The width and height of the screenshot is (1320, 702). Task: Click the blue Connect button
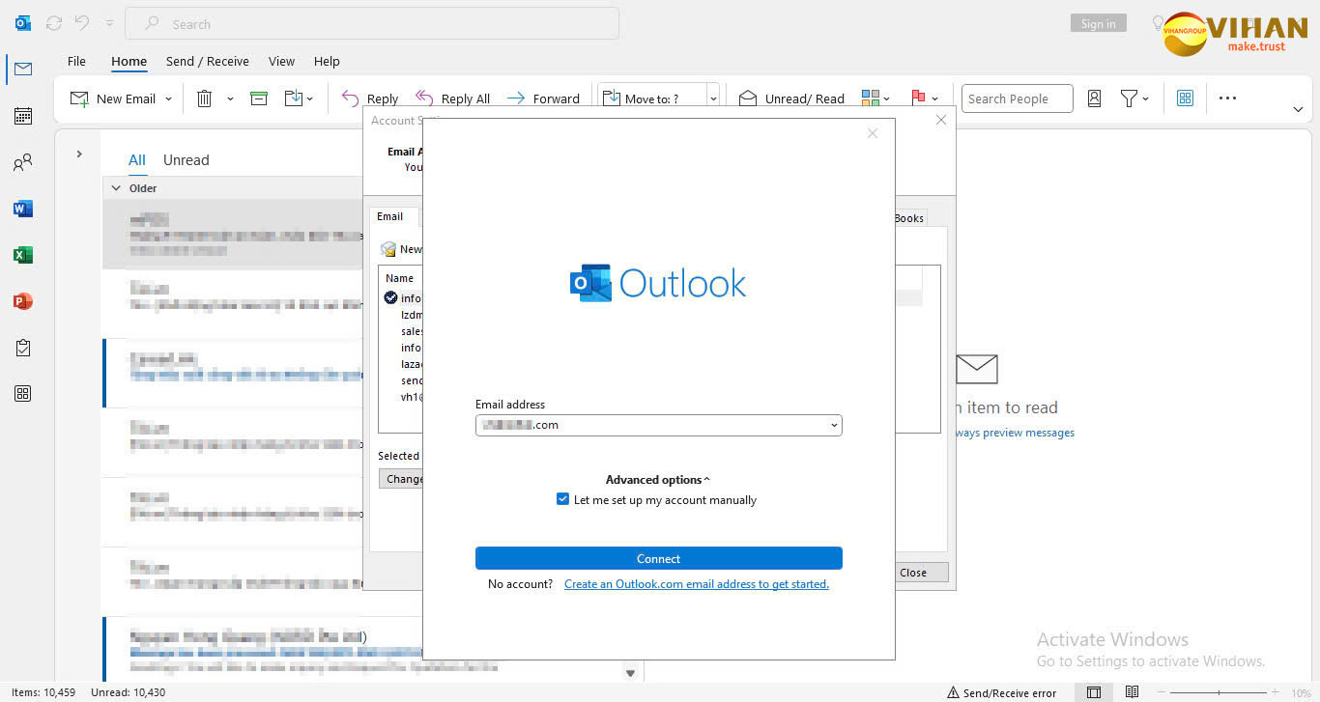pos(658,559)
